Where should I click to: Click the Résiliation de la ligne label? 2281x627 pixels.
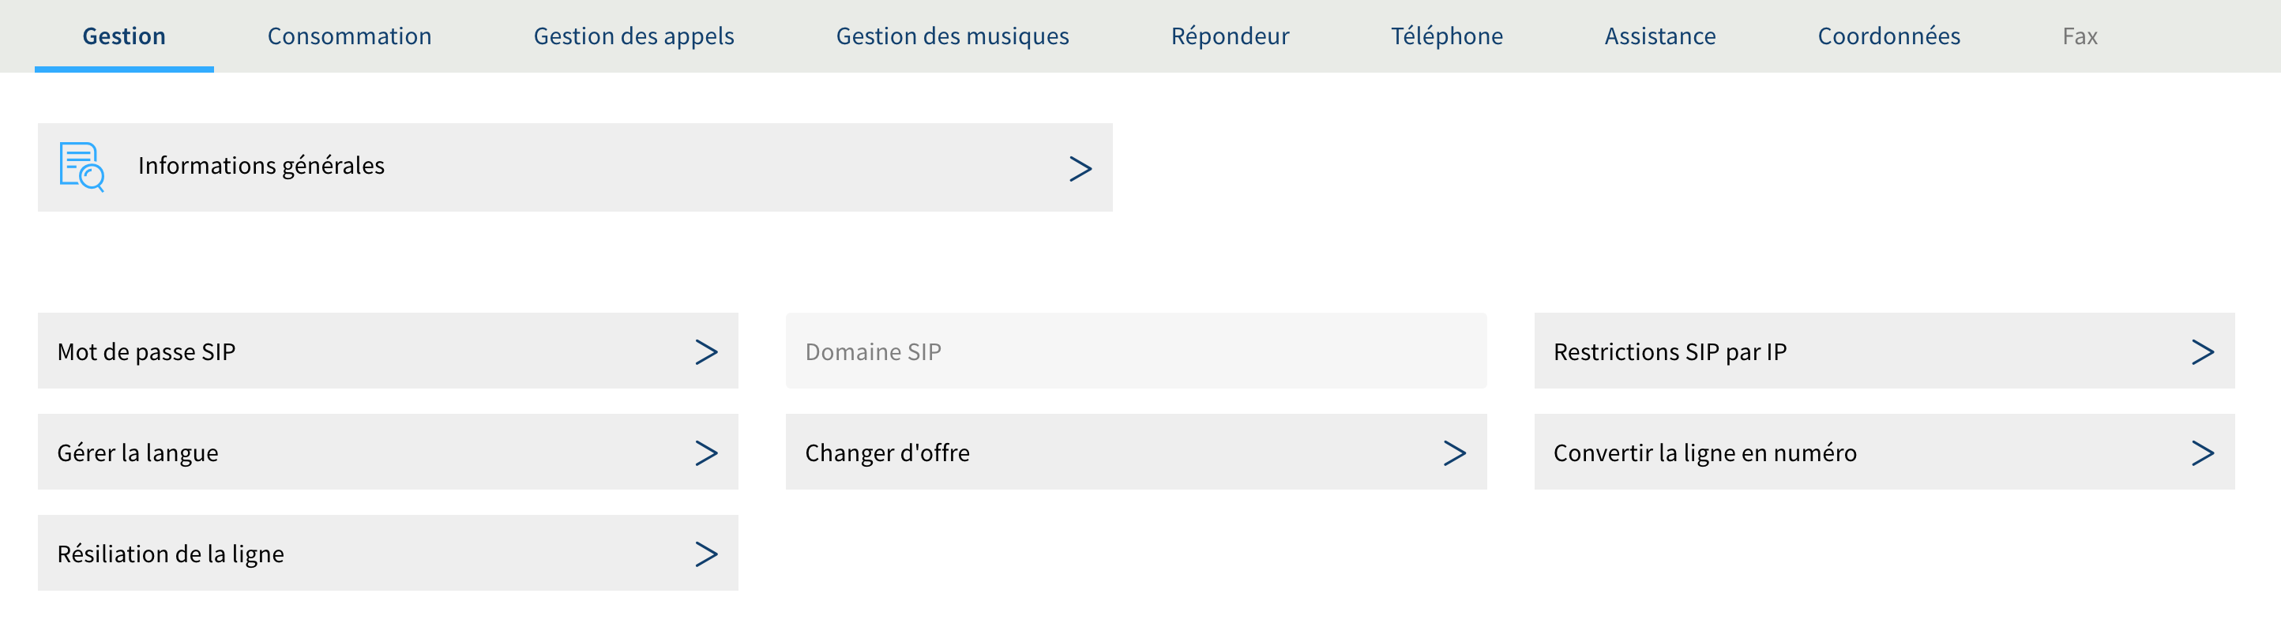[x=170, y=554]
